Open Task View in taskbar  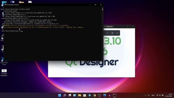pos(70,95)
